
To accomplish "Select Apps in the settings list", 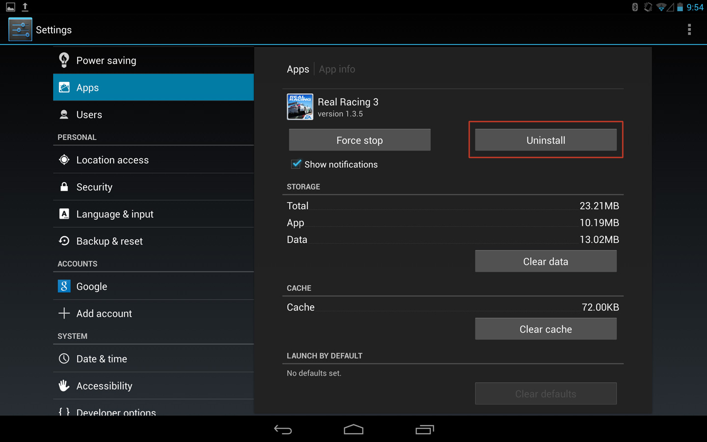I will [x=153, y=87].
